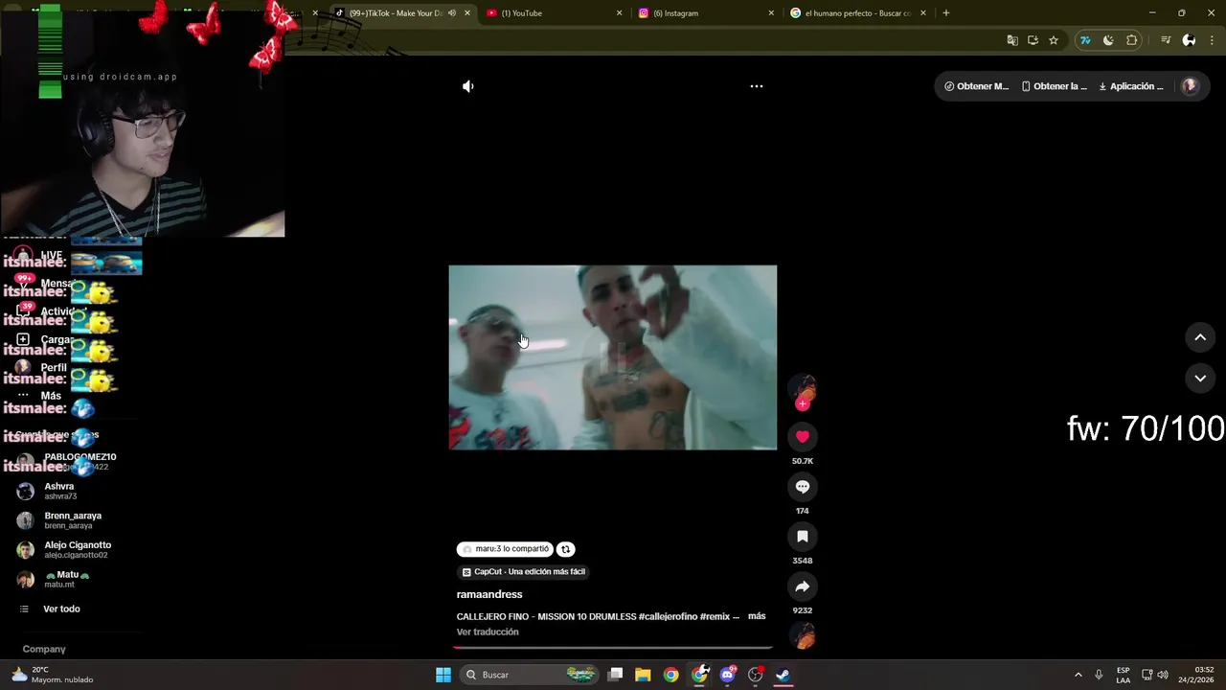Open Brenn_aaraya following account
Viewport: 1226px width, 690px height.
(59, 520)
